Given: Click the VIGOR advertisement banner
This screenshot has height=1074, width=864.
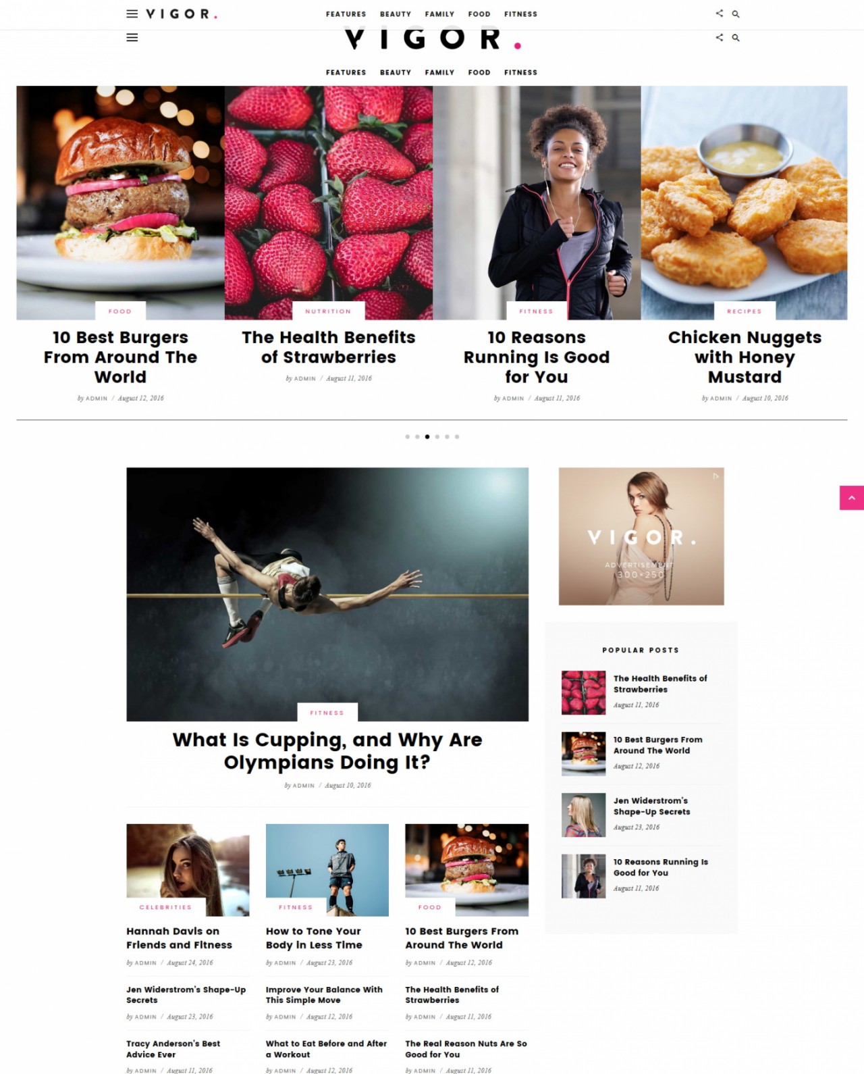Looking at the screenshot, I should coord(641,536).
